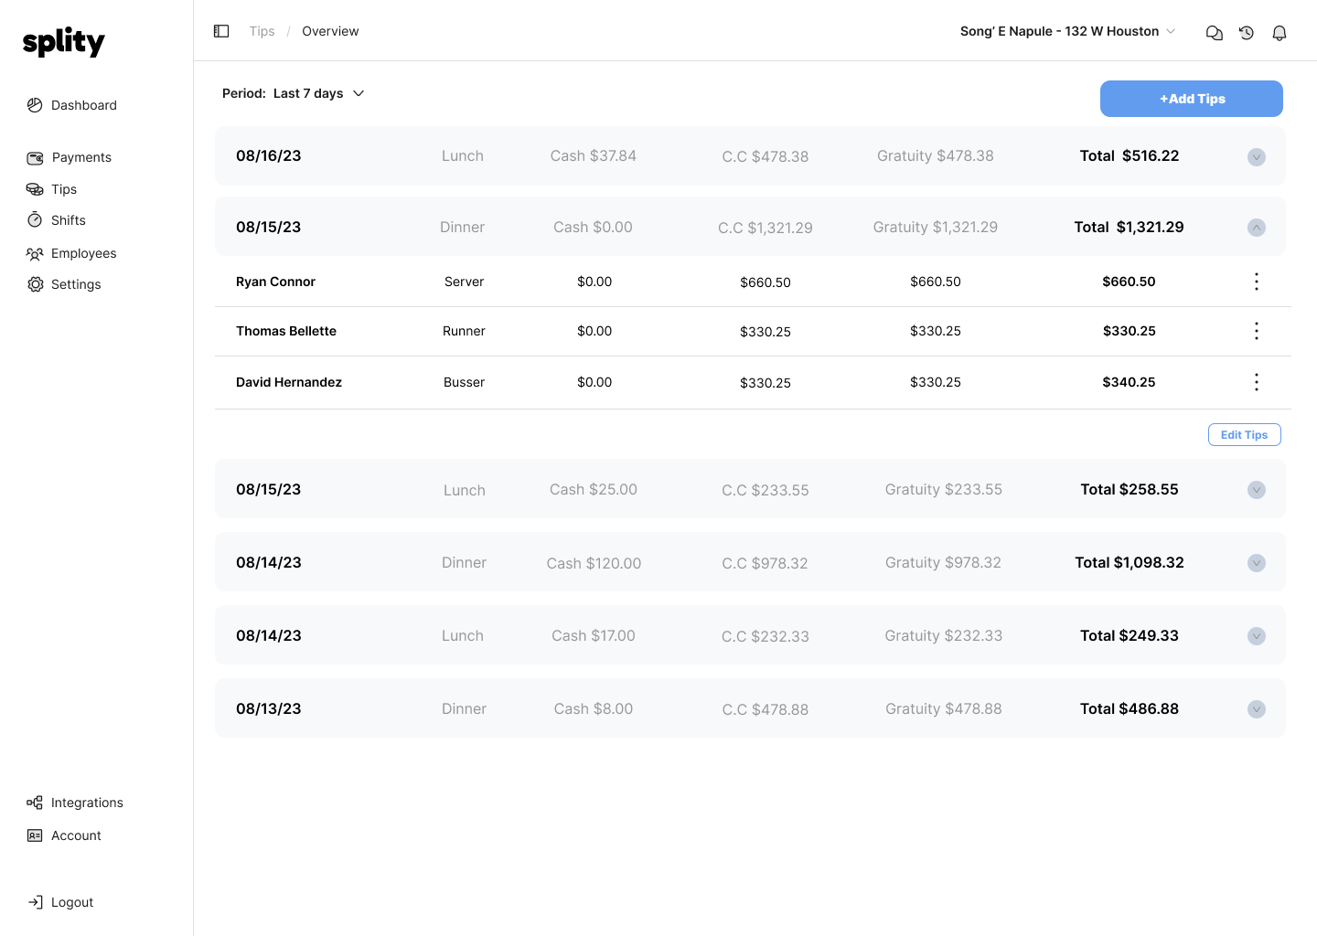Click the Payments wallet icon
This screenshot has width=1317, height=936.
[35, 158]
